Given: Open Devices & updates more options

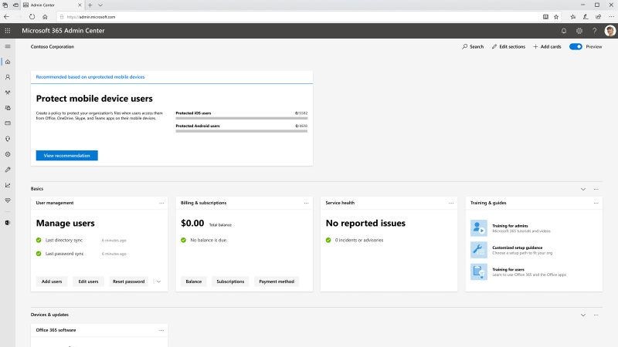Looking at the screenshot, I should pyautogui.click(x=596, y=315).
